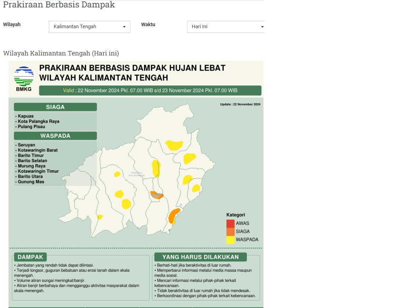Image resolution: width=408 pixels, height=308 pixels.
Task: Click the 'Prakiraan Berbasis Dampak' page heading
Action: pyautogui.click(x=59, y=4)
